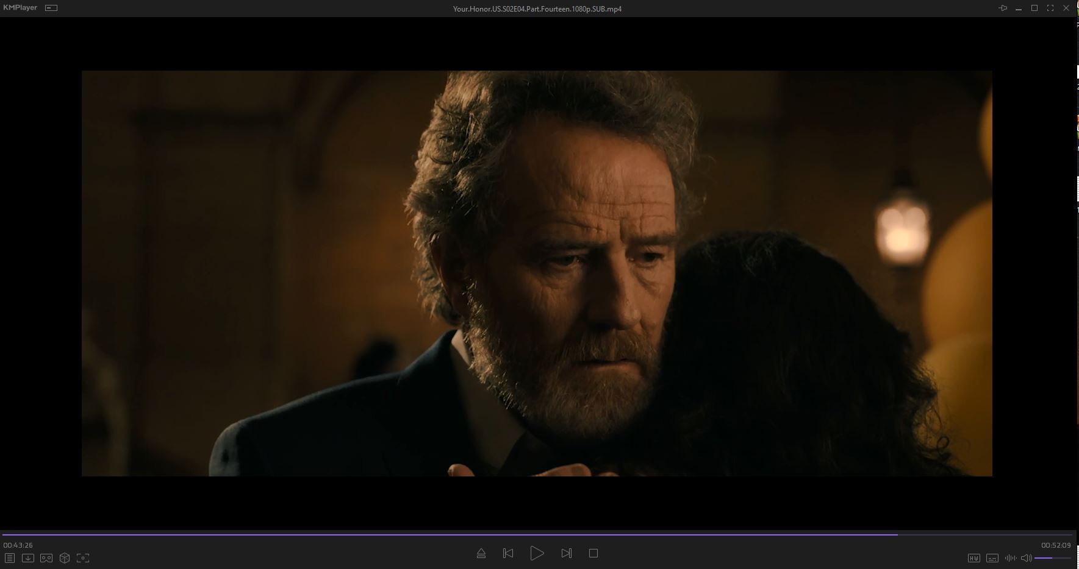Screen dimensions: 1079x569
Task: Toggle HW hardware acceleration
Action: pyautogui.click(x=973, y=558)
